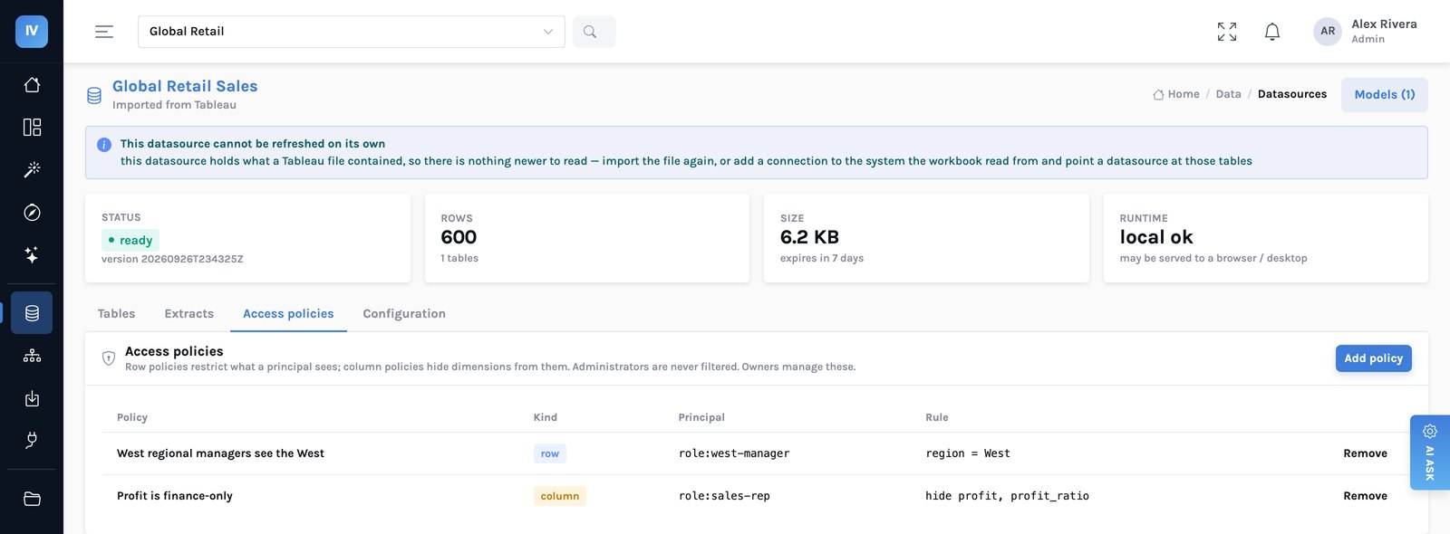The height and width of the screenshot is (534, 1450).
Task: Click the Models (1) button
Action: (x=1385, y=95)
